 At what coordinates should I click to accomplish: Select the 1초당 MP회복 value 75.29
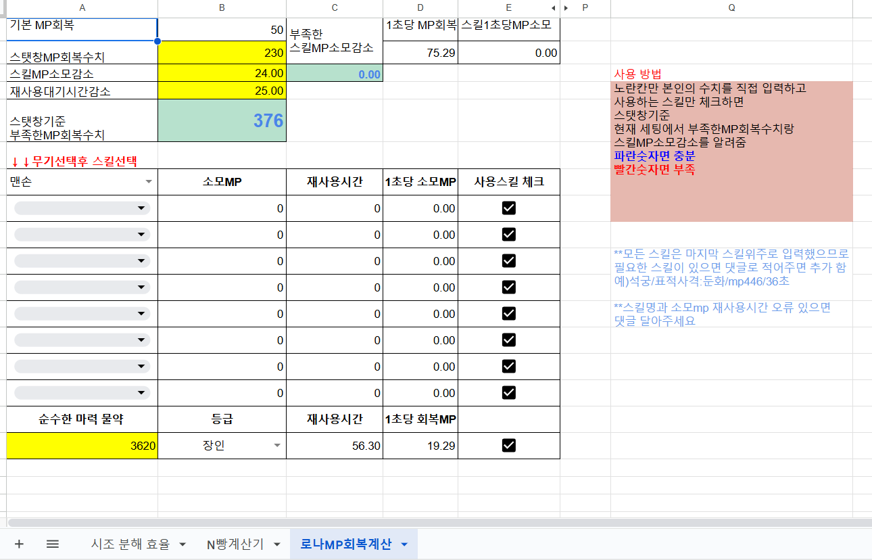coord(420,53)
